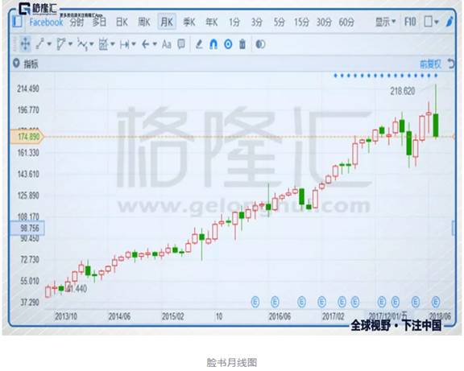Expand the line tool dropdown arrow
Viewport: 464px width, 371px height.
pyautogui.click(x=49, y=44)
